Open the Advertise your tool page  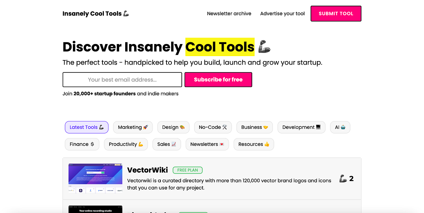click(282, 13)
